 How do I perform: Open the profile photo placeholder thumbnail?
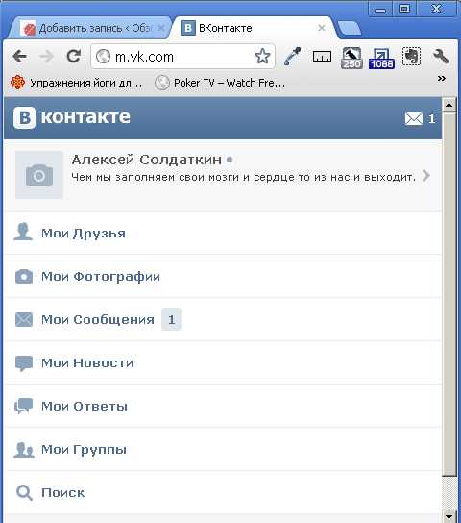39,175
